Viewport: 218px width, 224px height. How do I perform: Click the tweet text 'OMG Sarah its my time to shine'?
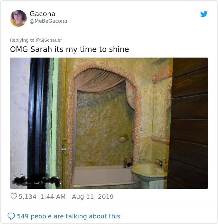69,49
